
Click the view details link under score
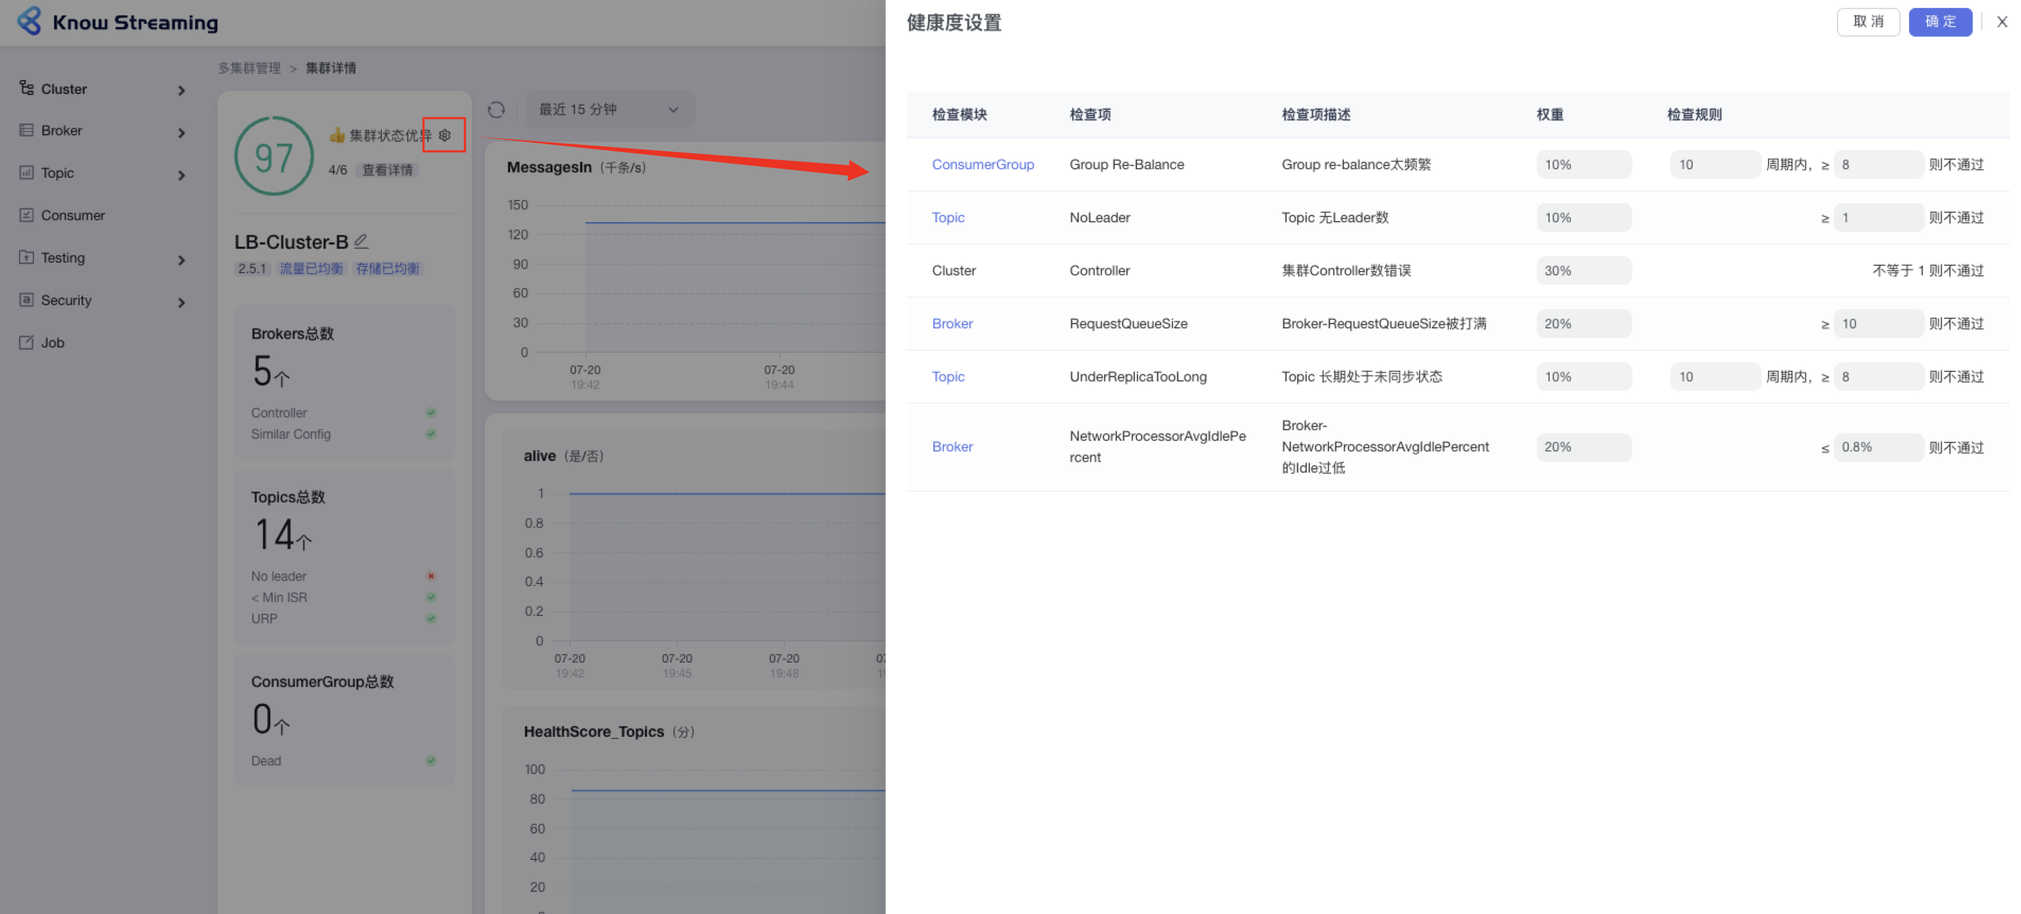click(387, 169)
